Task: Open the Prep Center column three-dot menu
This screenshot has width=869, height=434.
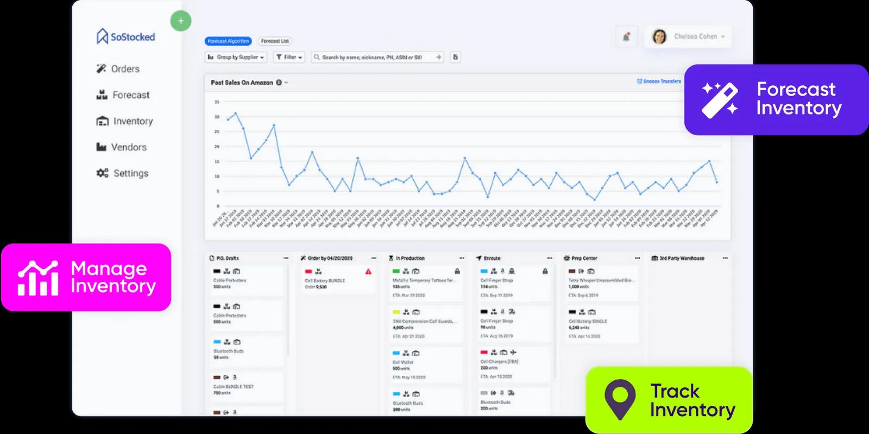Action: (x=638, y=258)
